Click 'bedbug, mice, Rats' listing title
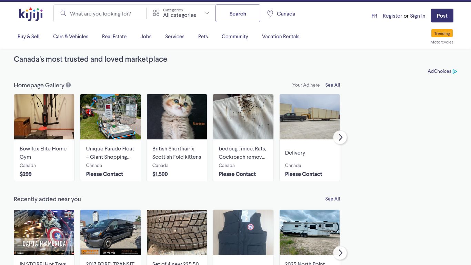Screen dimensions: 471x265 coord(242,153)
